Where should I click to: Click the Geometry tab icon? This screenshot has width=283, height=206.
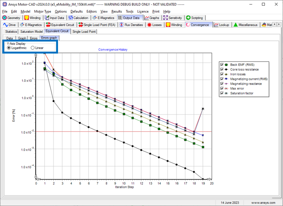(x=5, y=18)
